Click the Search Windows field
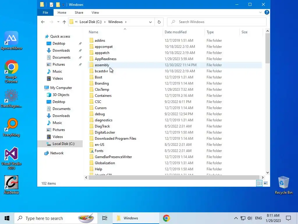The height and width of the screenshot is (224, 298). click(217, 22)
